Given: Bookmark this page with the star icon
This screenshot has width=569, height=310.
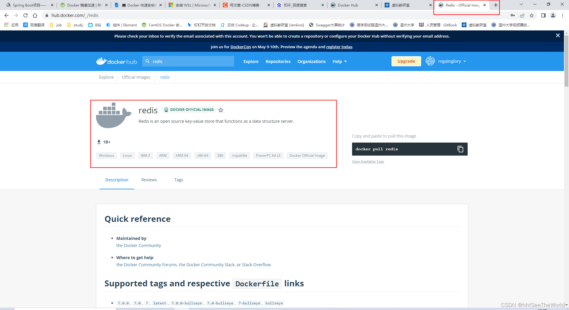Looking at the screenshot, I should tap(532, 15).
